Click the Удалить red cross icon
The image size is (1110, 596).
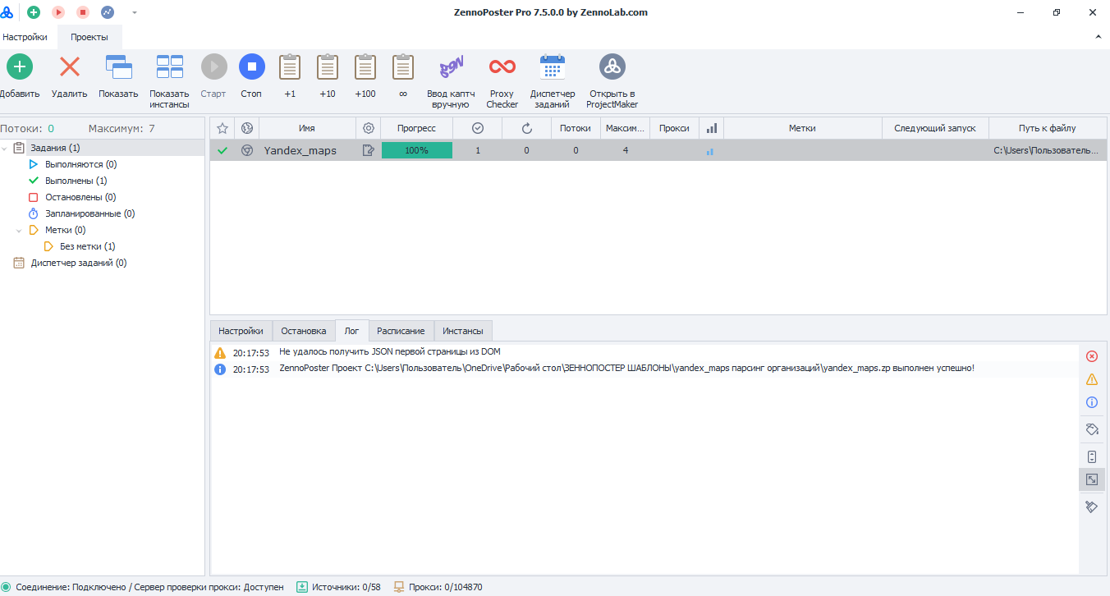(x=70, y=66)
